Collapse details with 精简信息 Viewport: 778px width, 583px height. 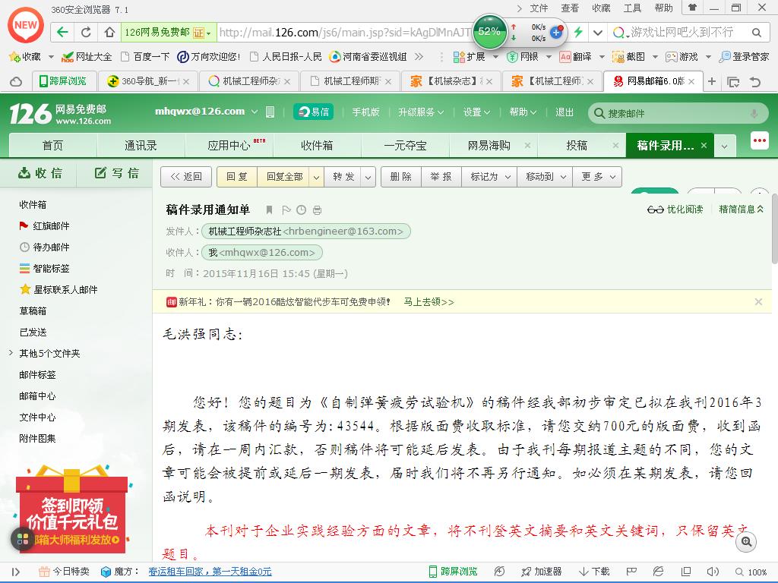[742, 210]
